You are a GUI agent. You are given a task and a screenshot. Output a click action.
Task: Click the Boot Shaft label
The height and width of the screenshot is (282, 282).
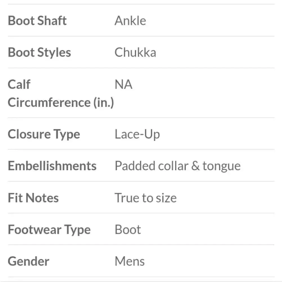tap(37, 21)
